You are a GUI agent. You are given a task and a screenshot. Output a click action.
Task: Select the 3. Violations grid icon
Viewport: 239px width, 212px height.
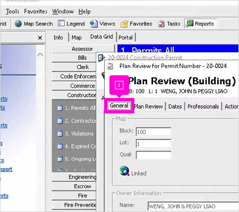click(60, 134)
